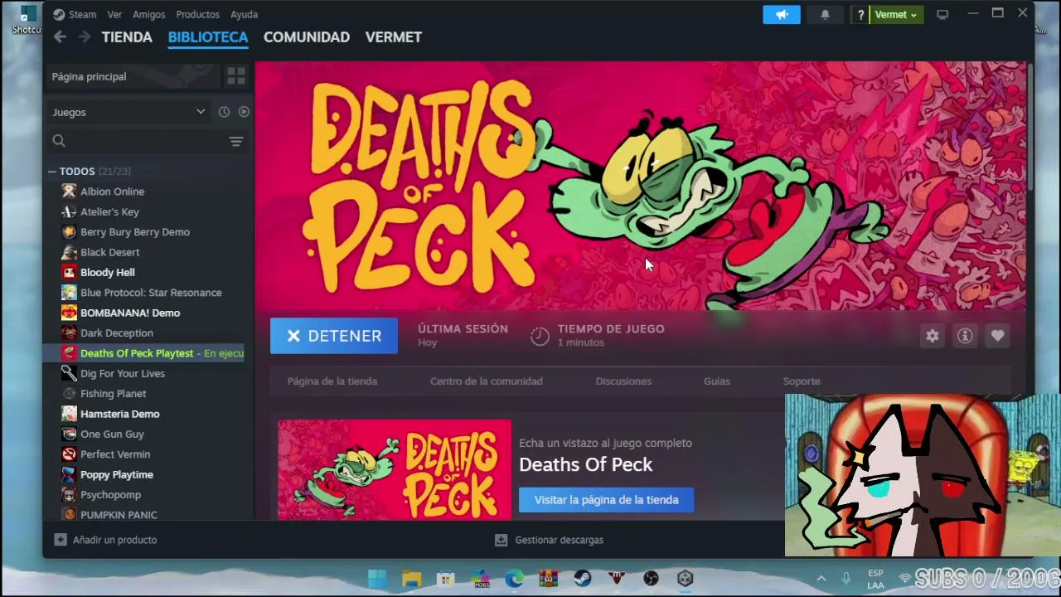1061x597 pixels.
Task: Show recent games clock filter
Action: (224, 112)
